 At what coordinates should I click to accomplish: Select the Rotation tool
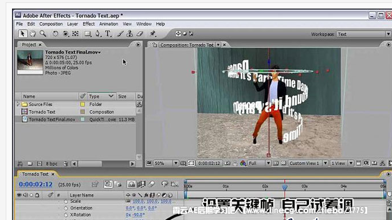(55, 33)
